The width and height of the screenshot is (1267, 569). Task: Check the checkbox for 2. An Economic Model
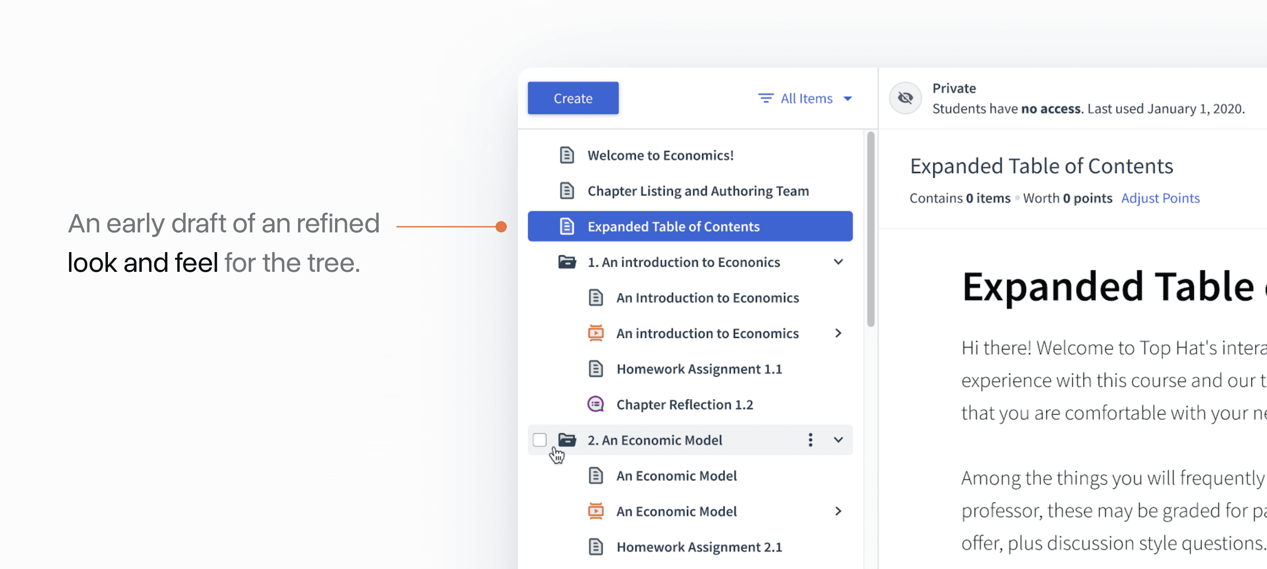coord(540,439)
